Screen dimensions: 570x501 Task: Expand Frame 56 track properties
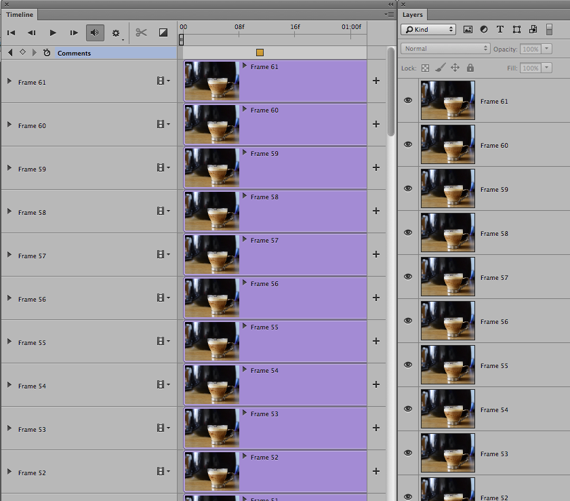[9, 298]
